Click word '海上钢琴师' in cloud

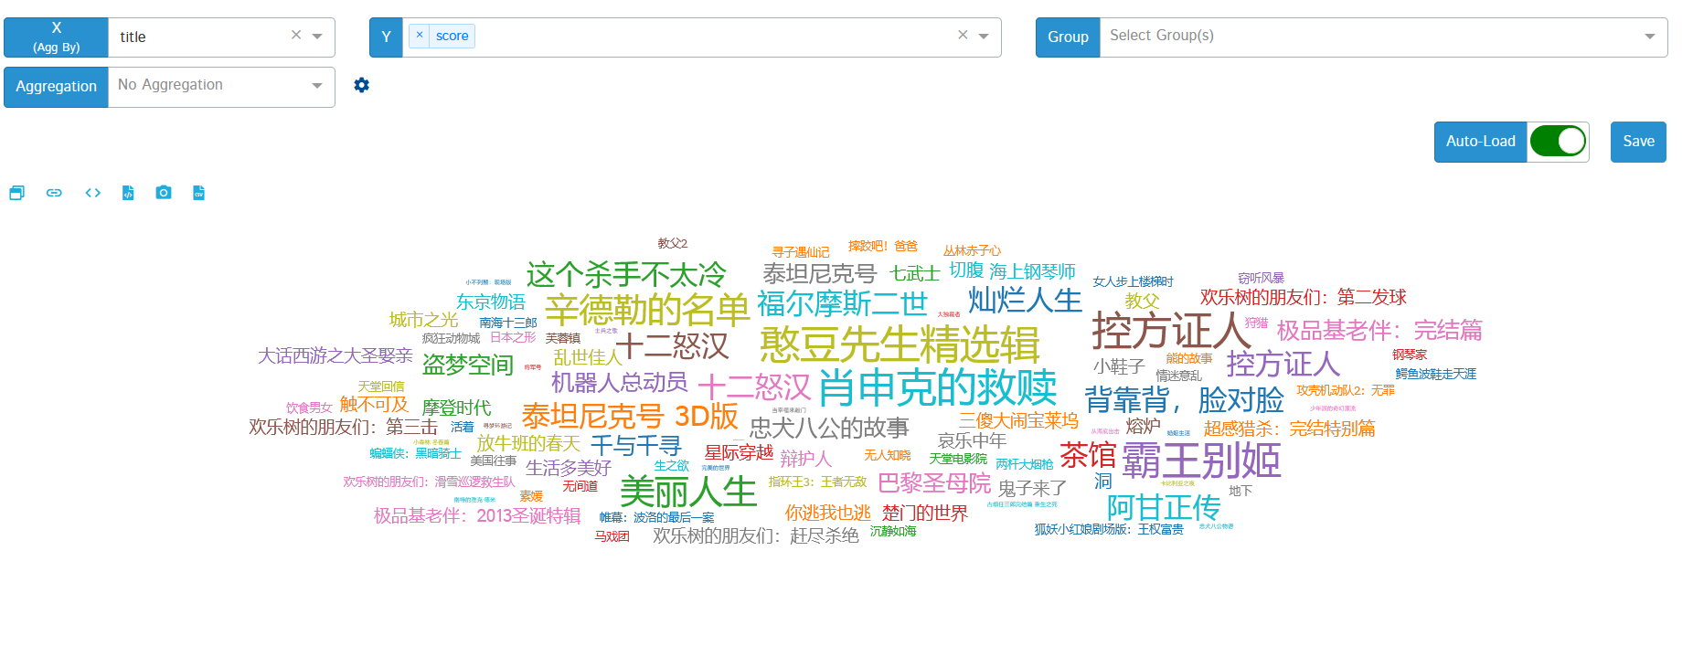[1032, 271]
